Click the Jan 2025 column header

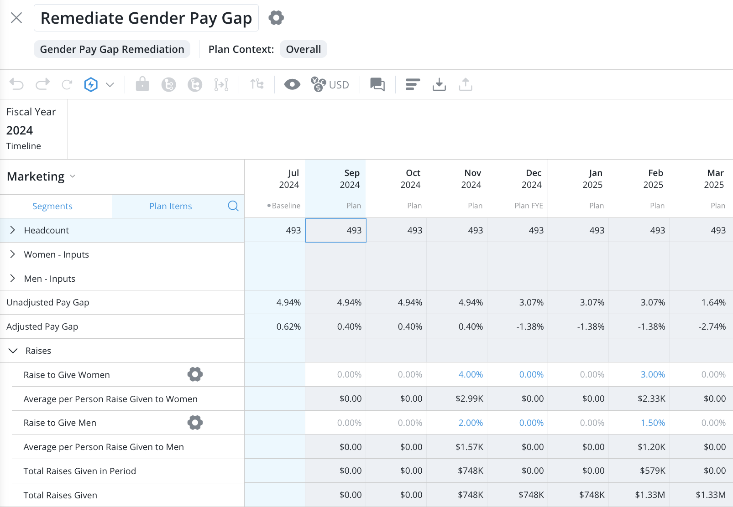click(578, 189)
